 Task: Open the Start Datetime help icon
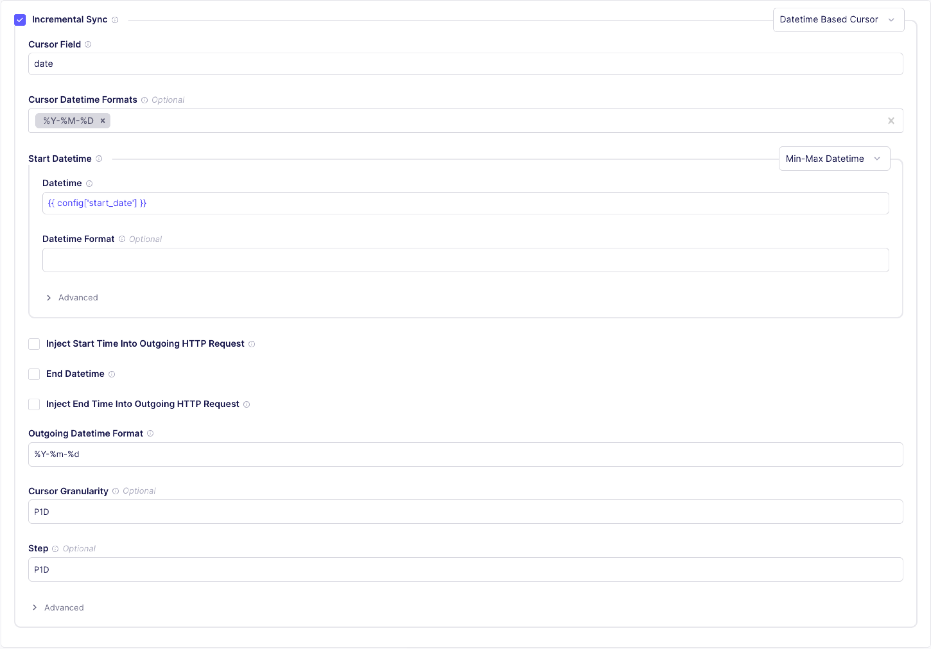tap(99, 159)
